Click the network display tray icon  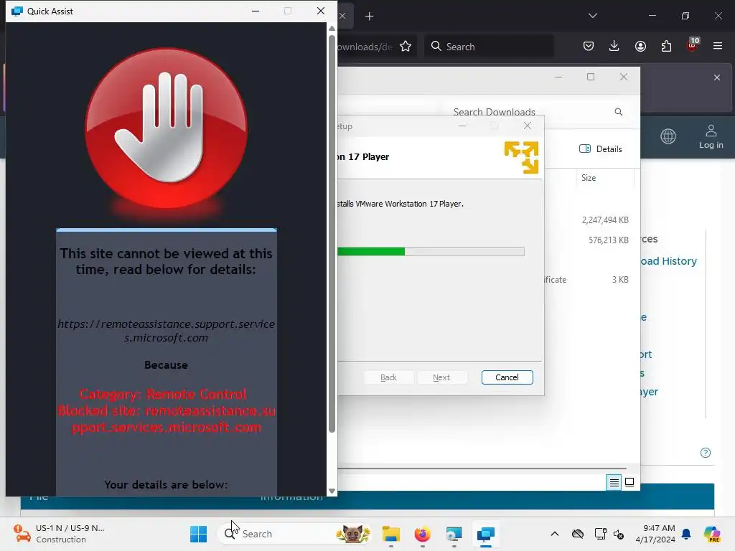click(x=600, y=534)
